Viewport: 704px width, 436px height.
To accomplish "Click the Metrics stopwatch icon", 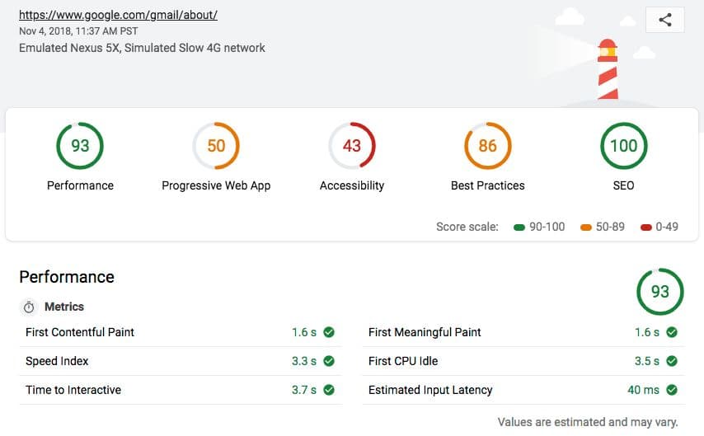I will click(x=29, y=307).
